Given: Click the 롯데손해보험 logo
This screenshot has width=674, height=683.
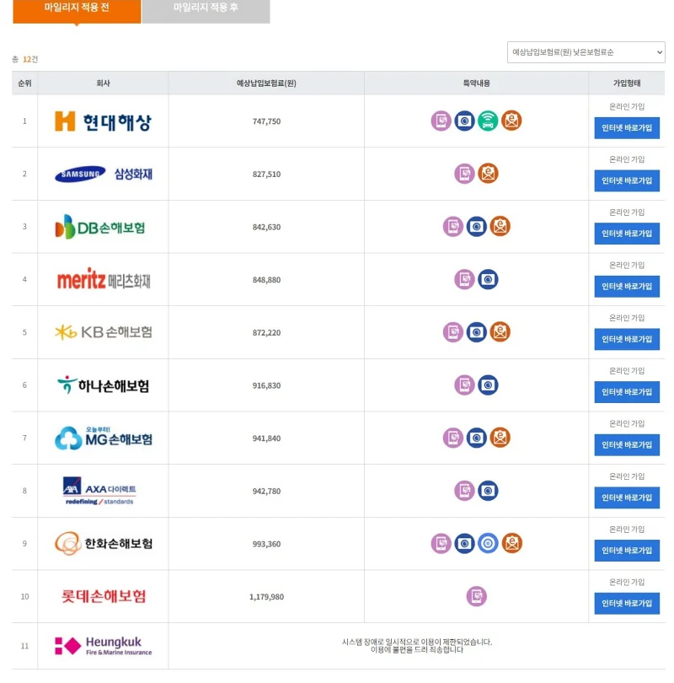Looking at the screenshot, I should click(103, 596).
